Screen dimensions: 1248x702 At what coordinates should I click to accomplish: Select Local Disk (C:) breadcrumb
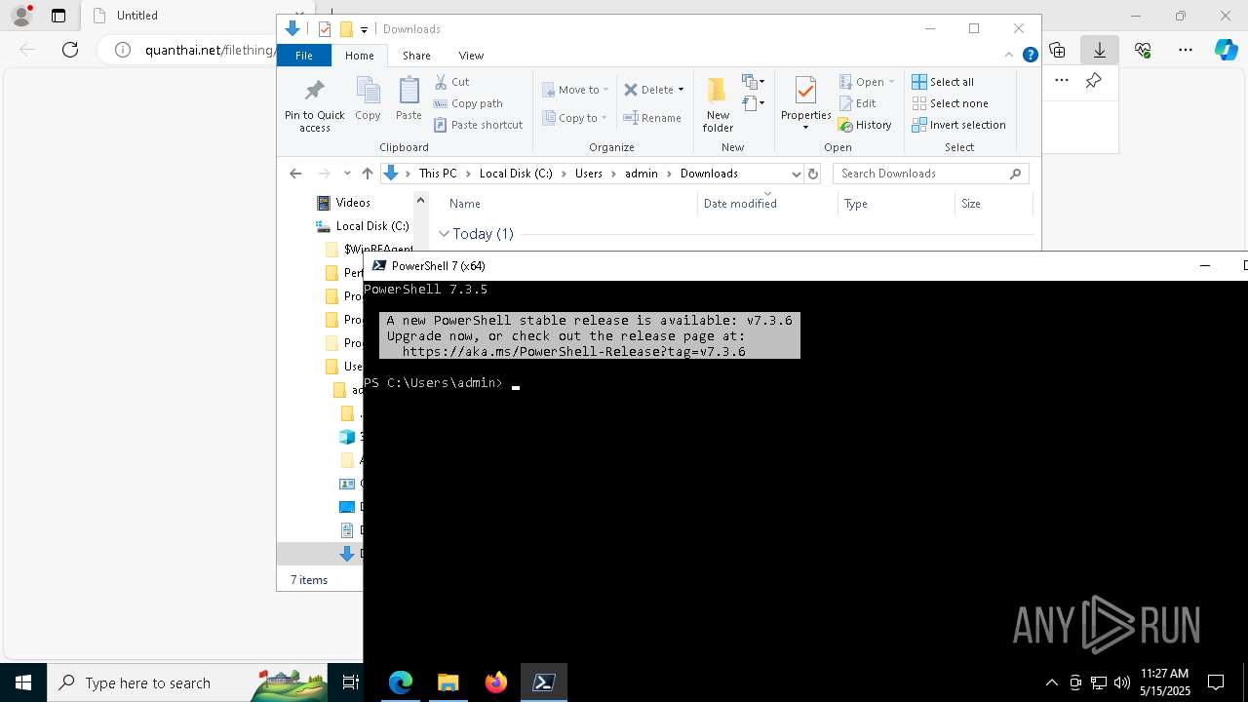(x=516, y=174)
